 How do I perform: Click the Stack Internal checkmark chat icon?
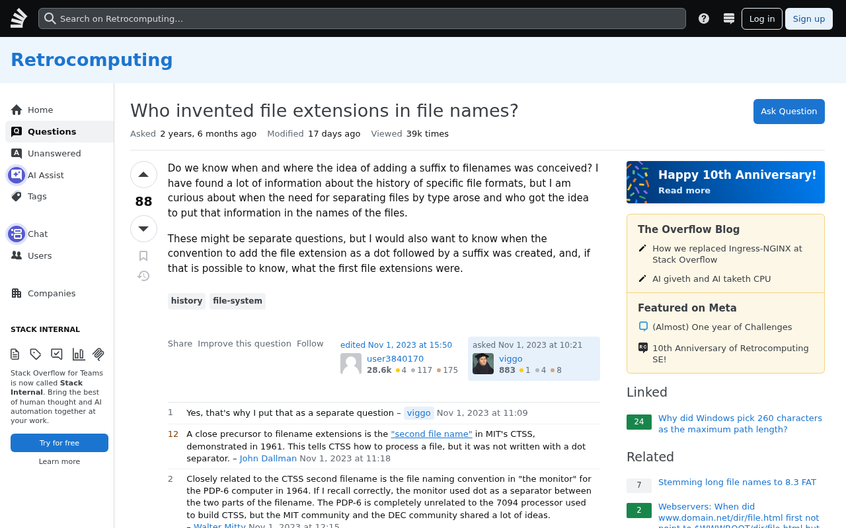(x=57, y=354)
